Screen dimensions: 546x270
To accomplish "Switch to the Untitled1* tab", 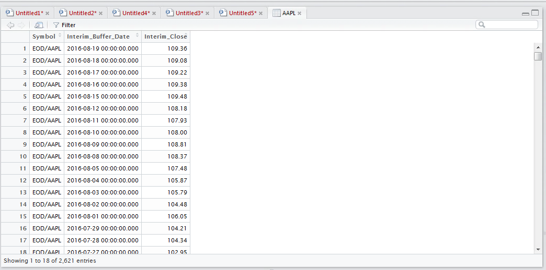I will [x=30, y=13].
